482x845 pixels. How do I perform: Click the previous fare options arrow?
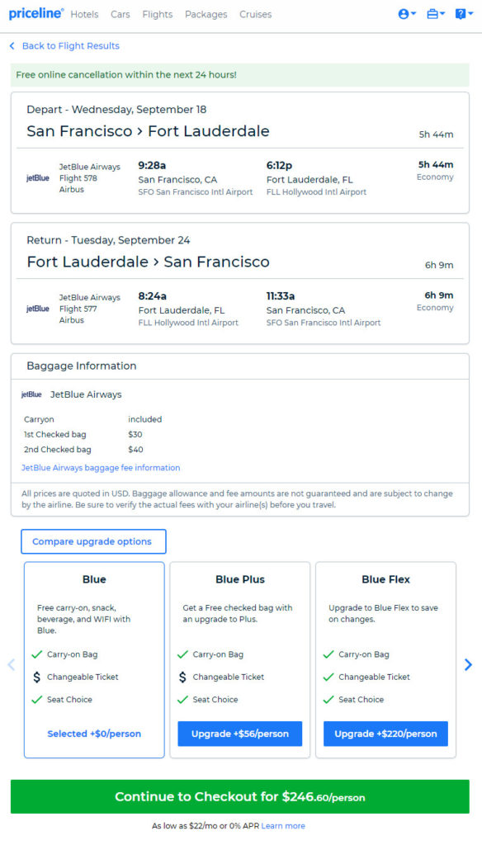12,664
